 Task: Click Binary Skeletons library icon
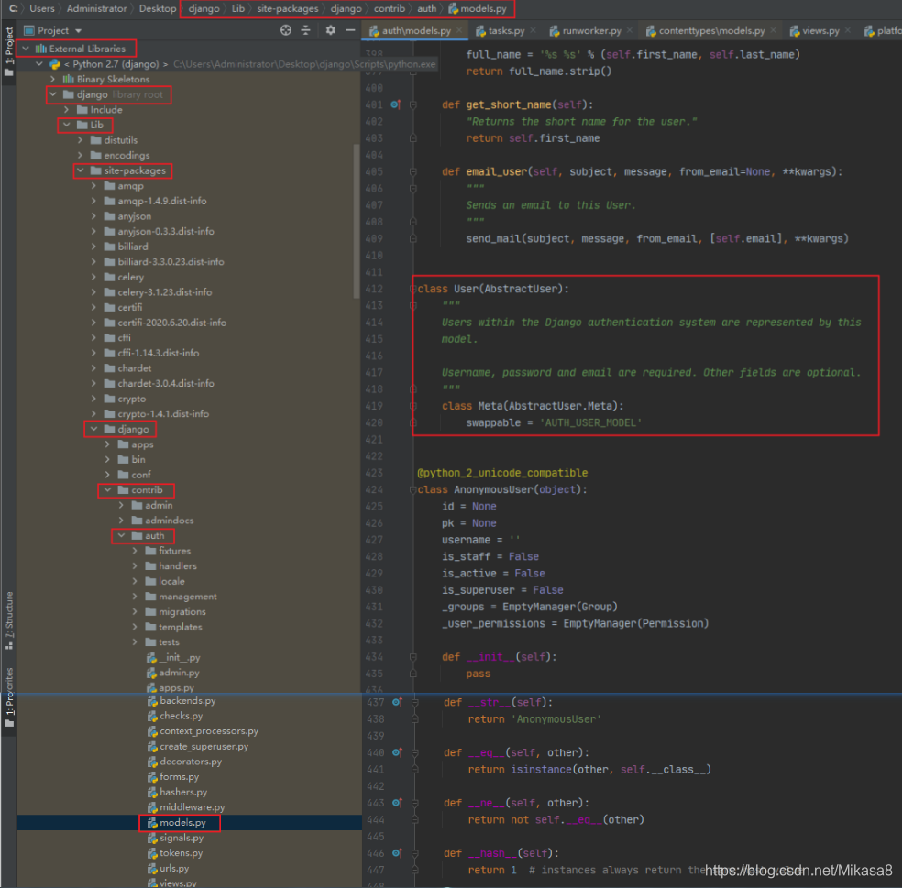coord(69,79)
